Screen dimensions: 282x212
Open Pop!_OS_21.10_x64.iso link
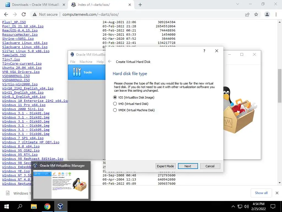click(x=23, y=26)
